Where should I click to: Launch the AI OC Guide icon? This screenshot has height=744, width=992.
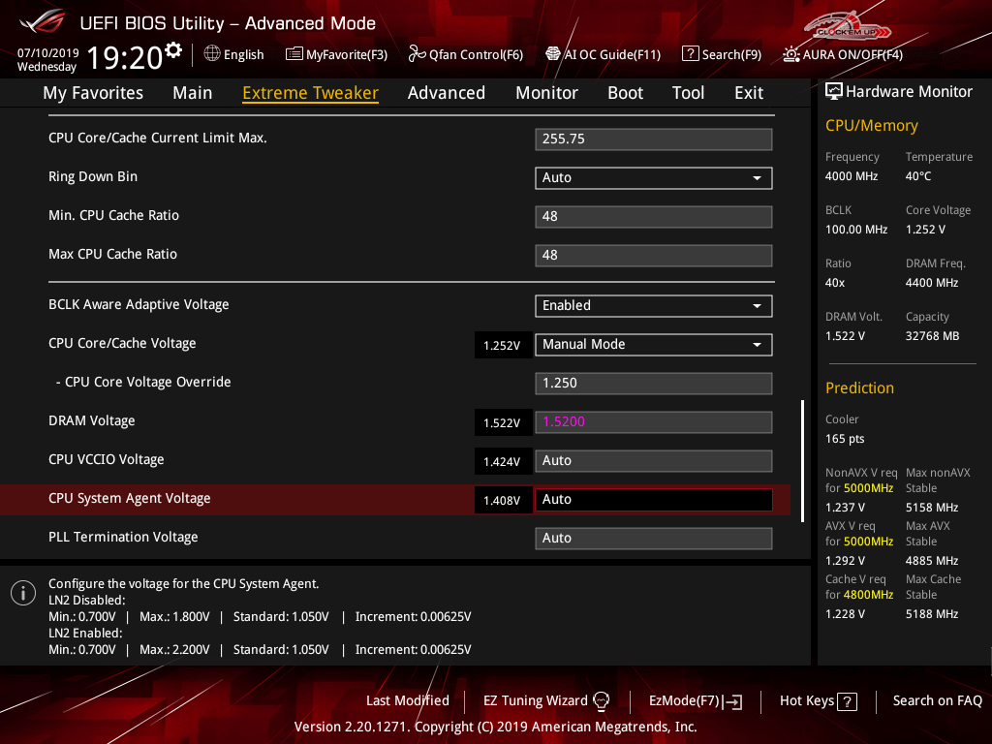(553, 54)
